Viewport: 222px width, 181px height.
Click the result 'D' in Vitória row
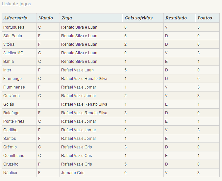(166, 44)
